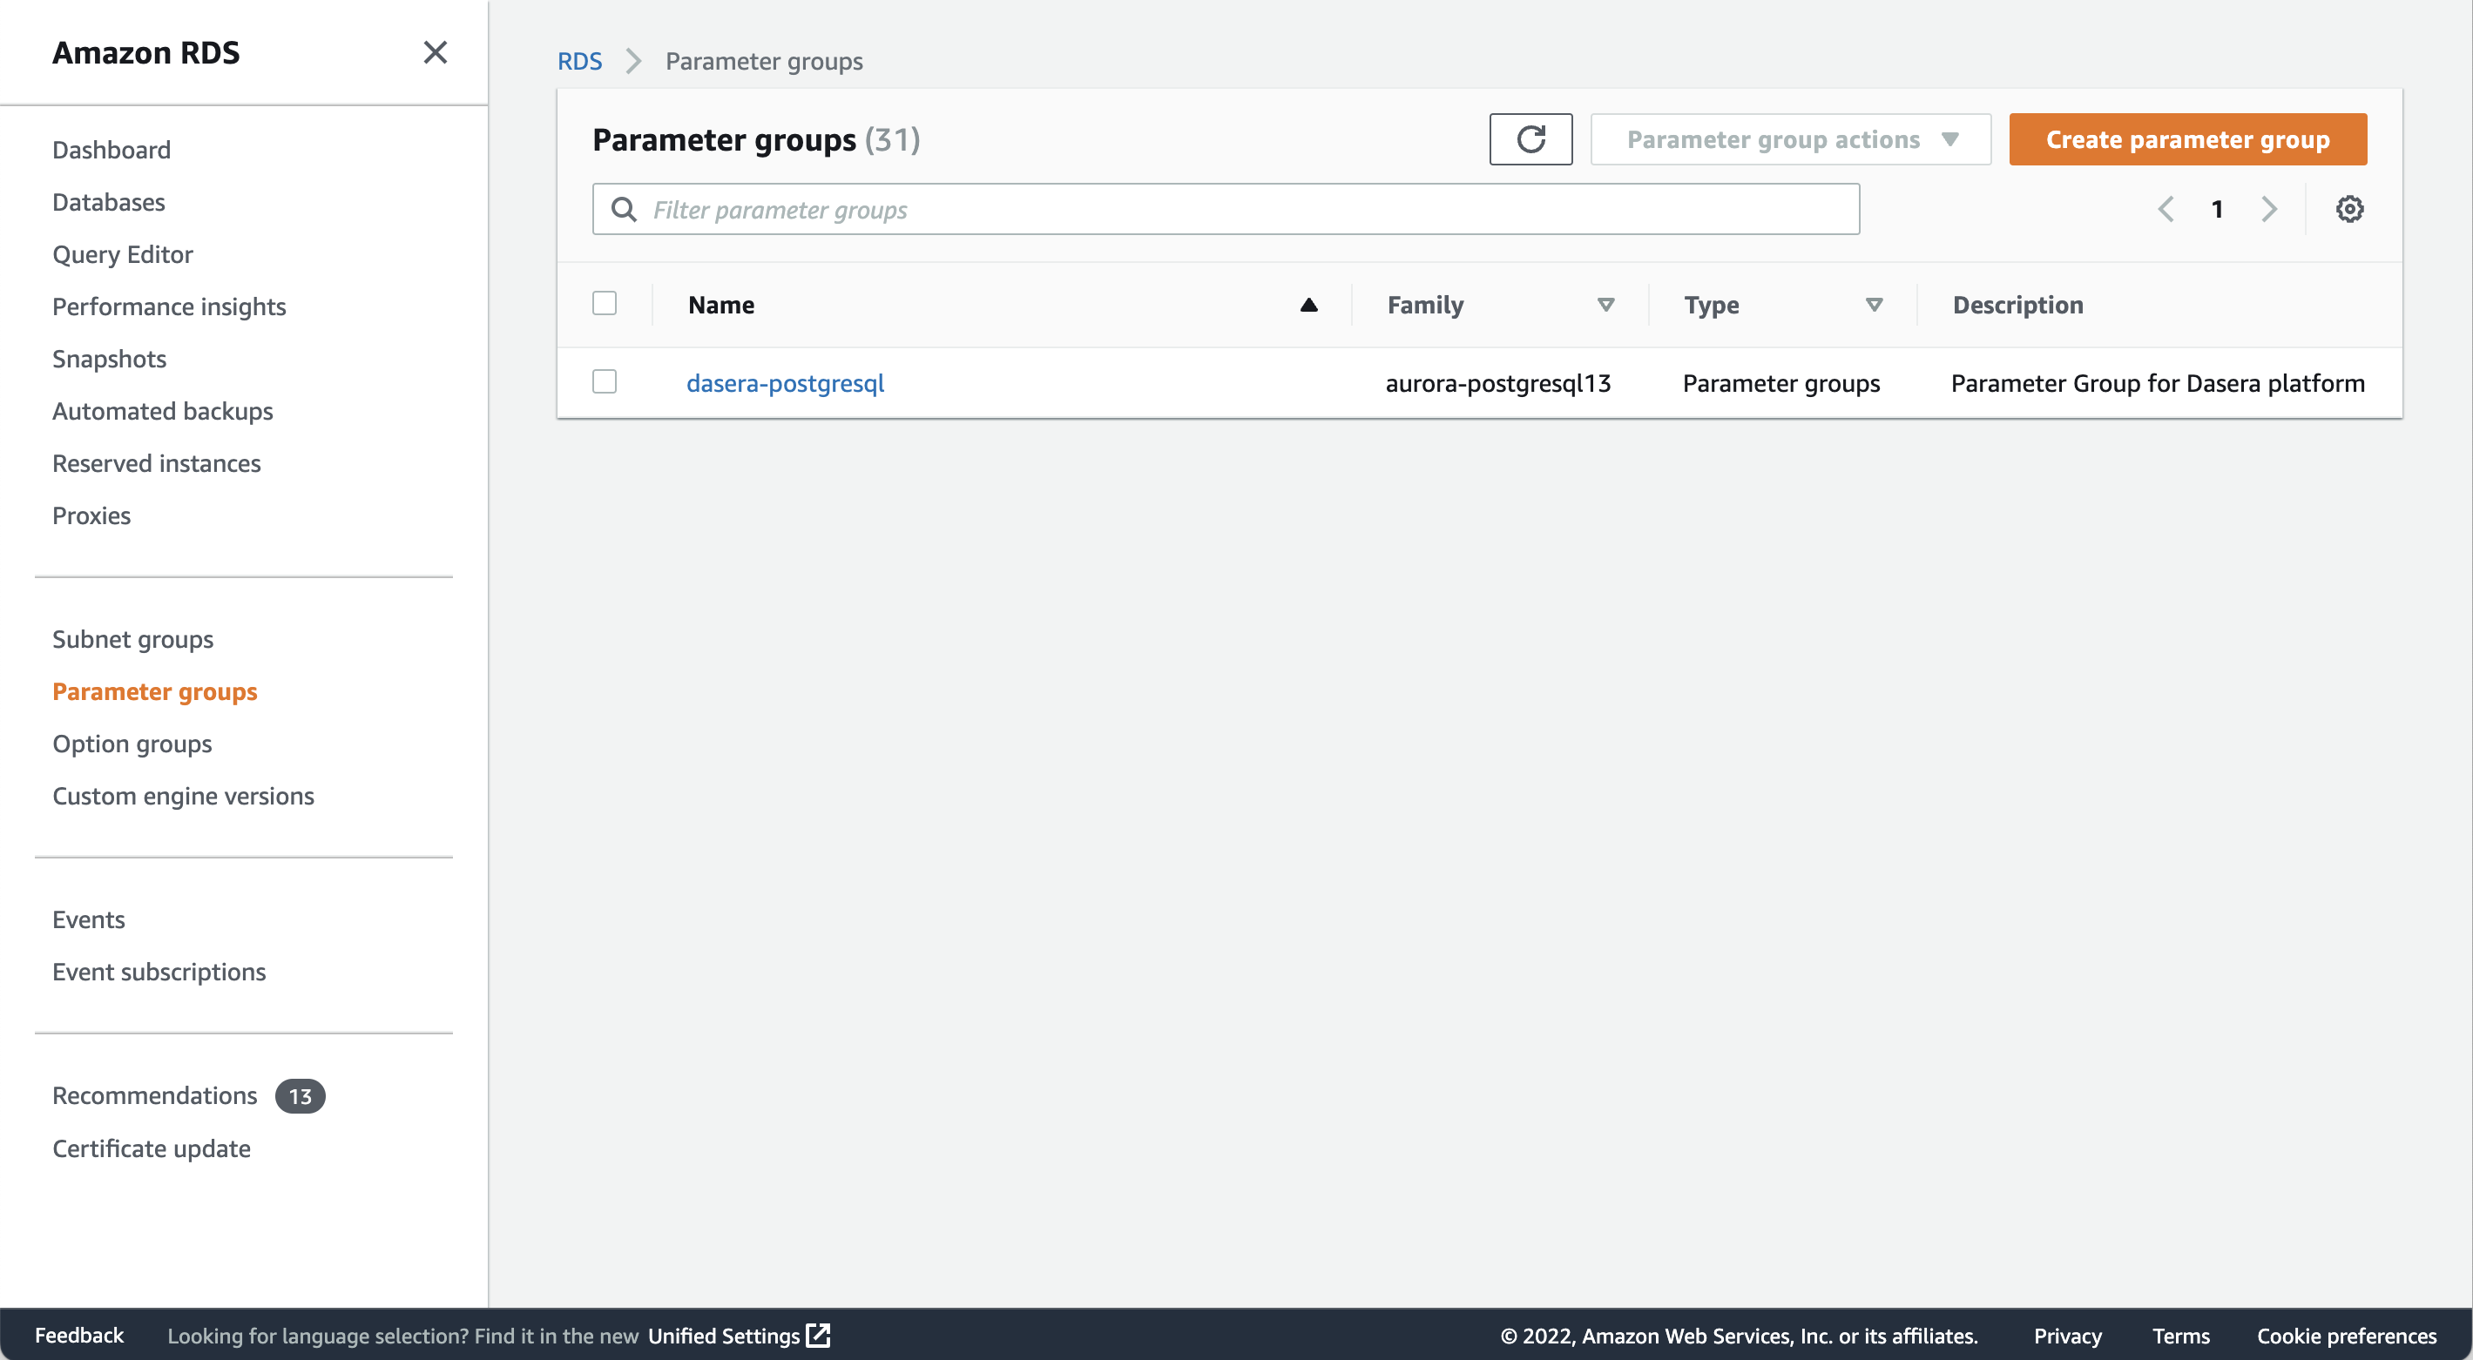Go to next page arrow
Viewport: 2473px width, 1360px height.
(2268, 209)
